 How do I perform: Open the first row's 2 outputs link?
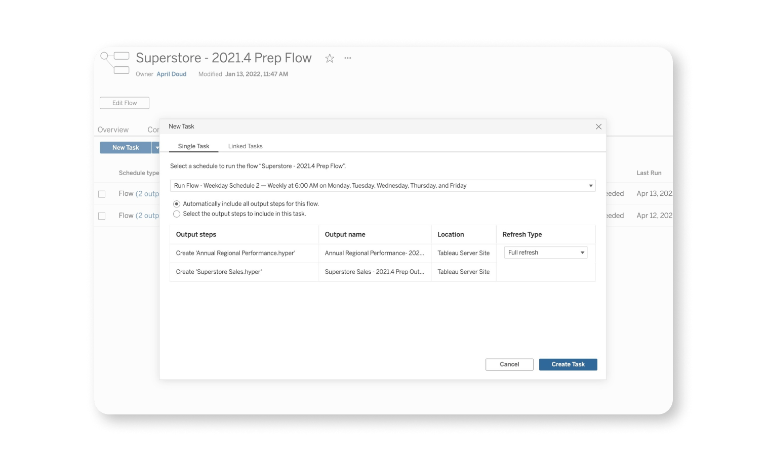[x=148, y=194]
